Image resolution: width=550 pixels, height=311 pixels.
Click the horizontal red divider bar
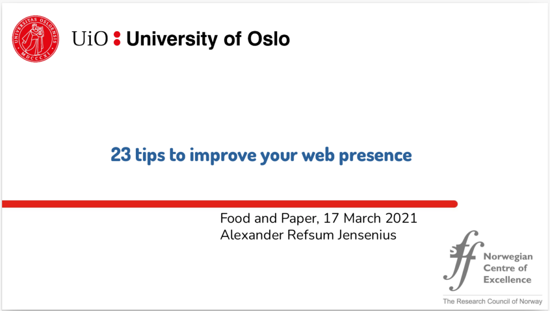pos(230,204)
